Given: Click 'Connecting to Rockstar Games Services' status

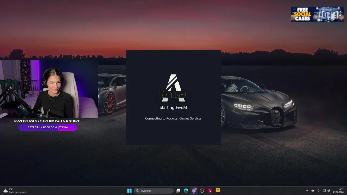Looking at the screenshot, I should [173, 118].
